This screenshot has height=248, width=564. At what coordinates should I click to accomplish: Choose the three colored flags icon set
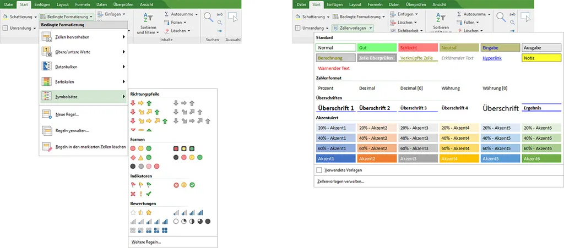tap(140, 185)
